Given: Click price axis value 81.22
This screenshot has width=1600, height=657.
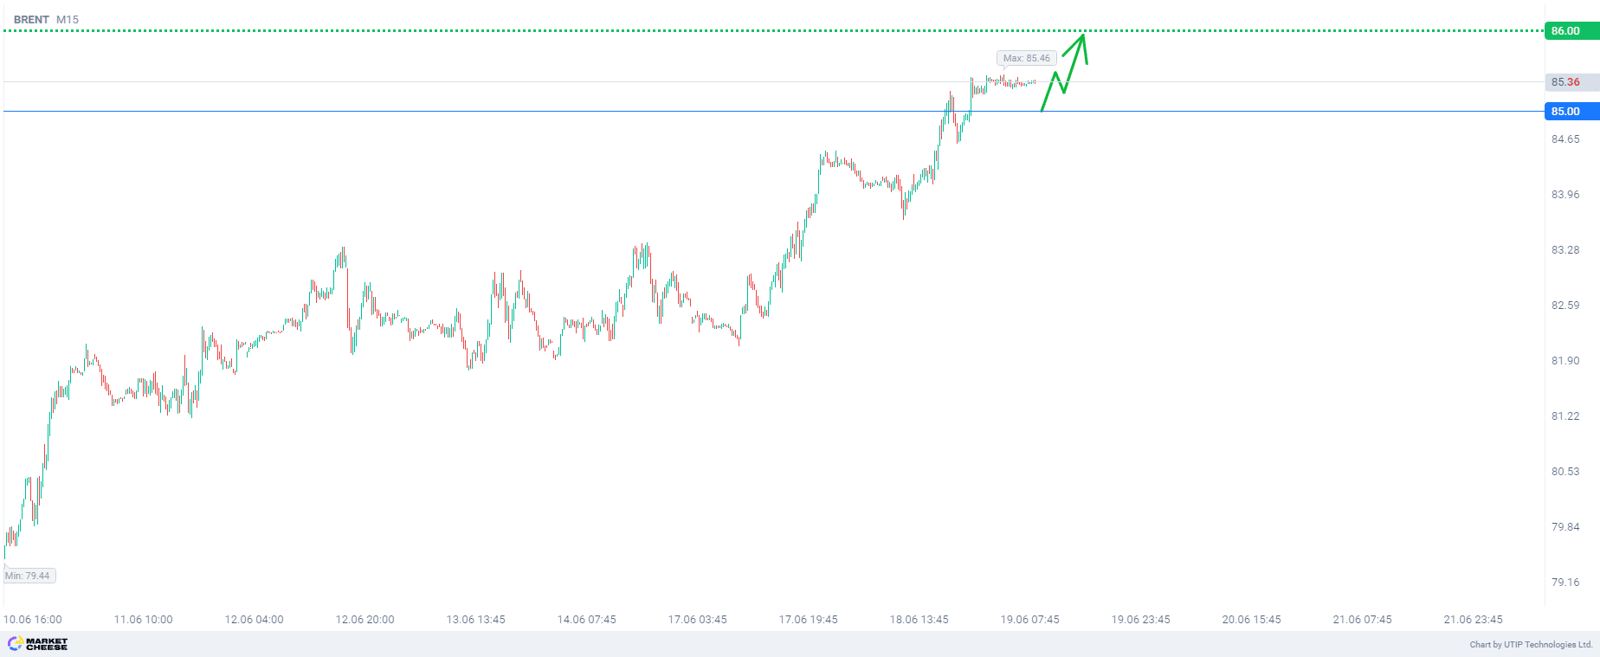Looking at the screenshot, I should (1565, 416).
